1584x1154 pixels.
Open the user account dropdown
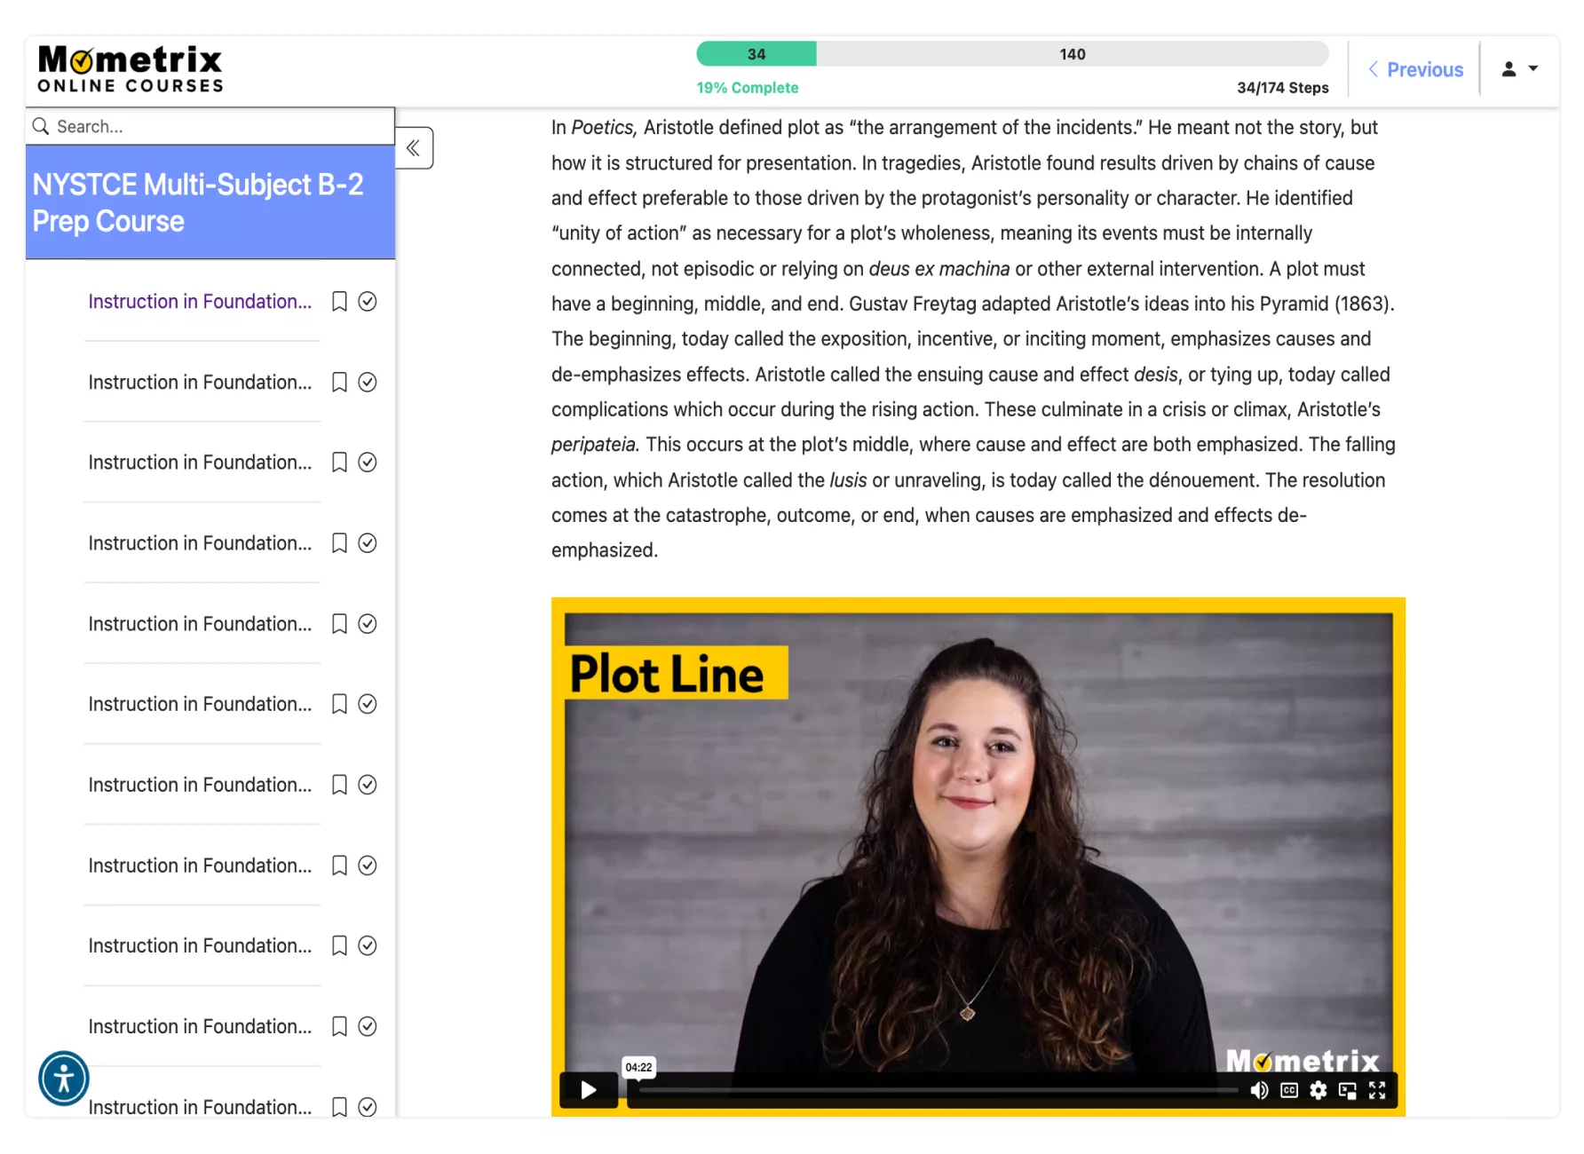tap(1519, 68)
